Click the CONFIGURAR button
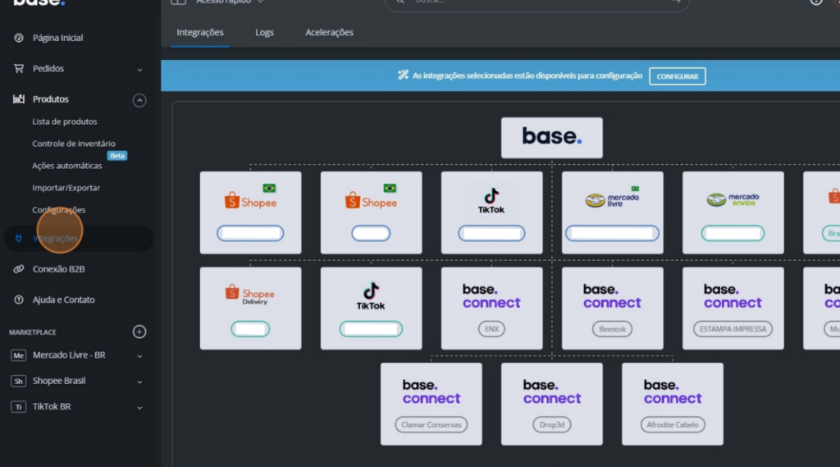The width and height of the screenshot is (840, 467). [677, 76]
